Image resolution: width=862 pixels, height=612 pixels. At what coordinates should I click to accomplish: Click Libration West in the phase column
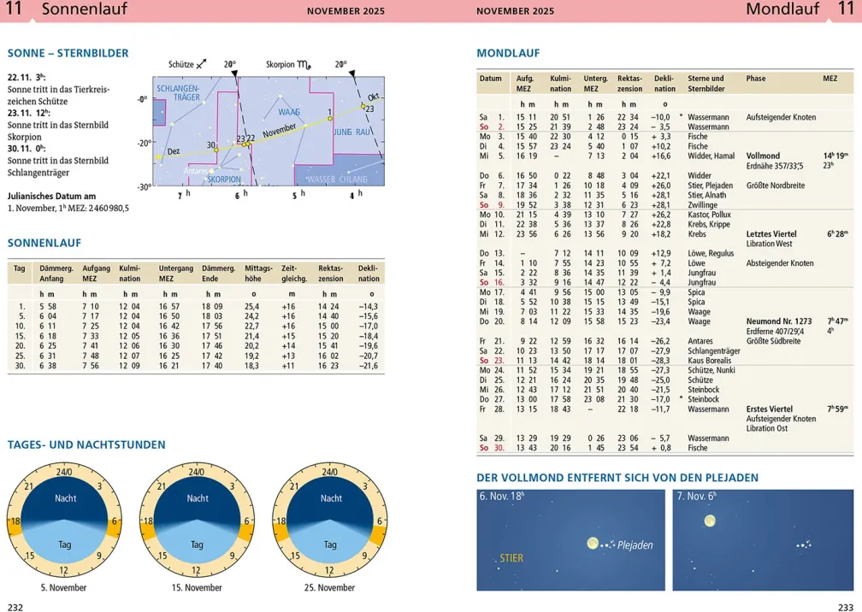[x=769, y=244]
